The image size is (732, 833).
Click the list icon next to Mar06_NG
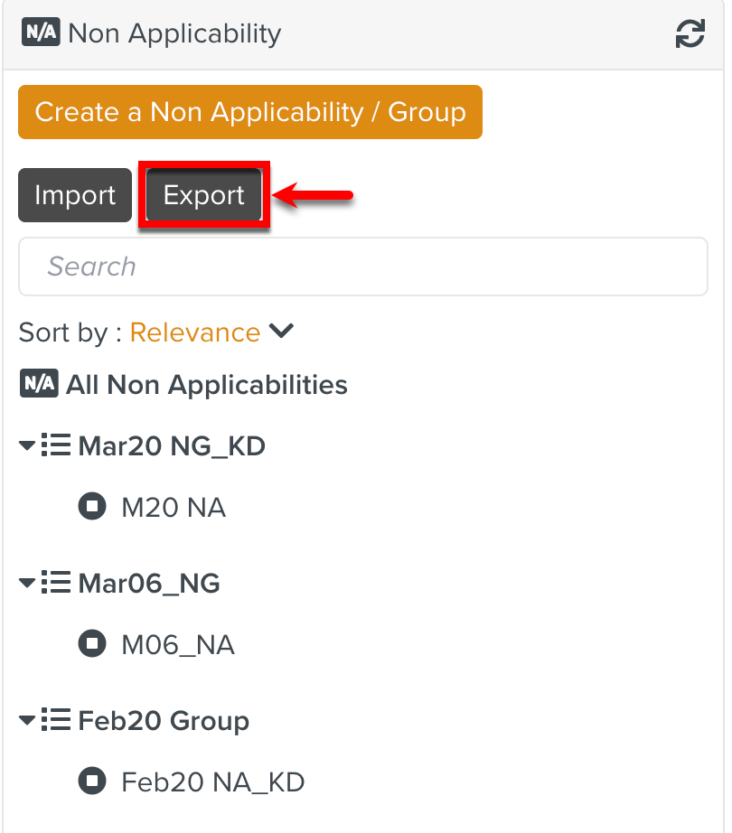pos(56,582)
